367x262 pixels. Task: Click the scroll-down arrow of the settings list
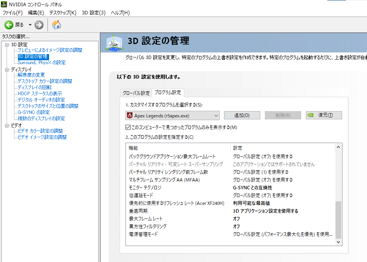click(x=338, y=242)
